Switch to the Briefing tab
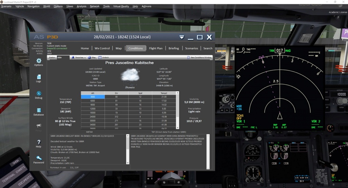 pyautogui.click(x=174, y=48)
